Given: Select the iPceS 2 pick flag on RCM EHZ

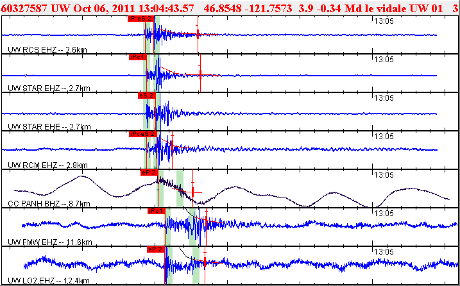Looking at the screenshot, I should (x=143, y=134).
